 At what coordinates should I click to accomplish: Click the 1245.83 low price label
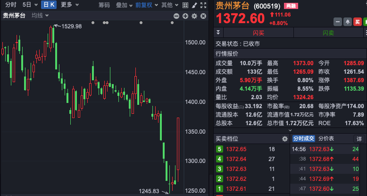(149, 191)
